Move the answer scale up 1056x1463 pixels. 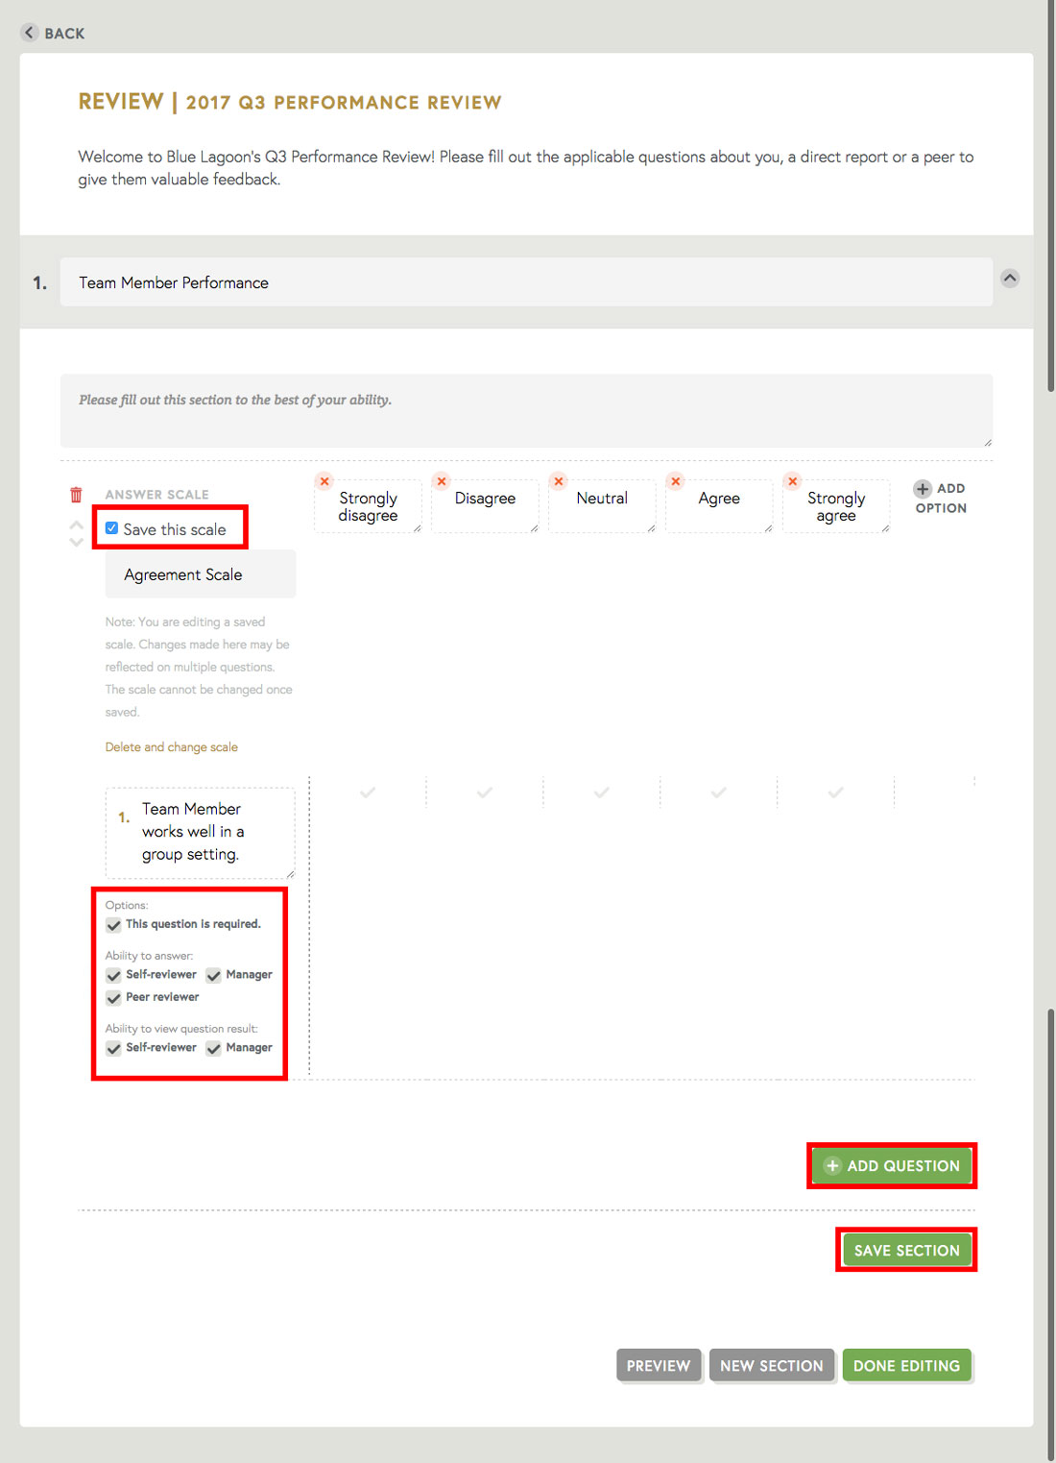(76, 525)
